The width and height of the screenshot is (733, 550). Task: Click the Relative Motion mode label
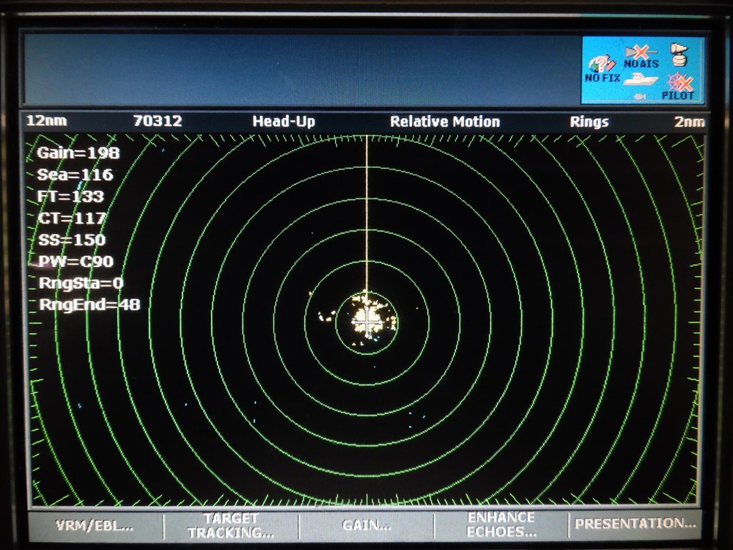pos(445,122)
